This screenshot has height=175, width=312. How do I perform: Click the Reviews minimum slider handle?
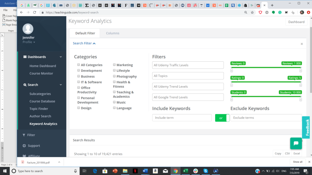(232, 70)
